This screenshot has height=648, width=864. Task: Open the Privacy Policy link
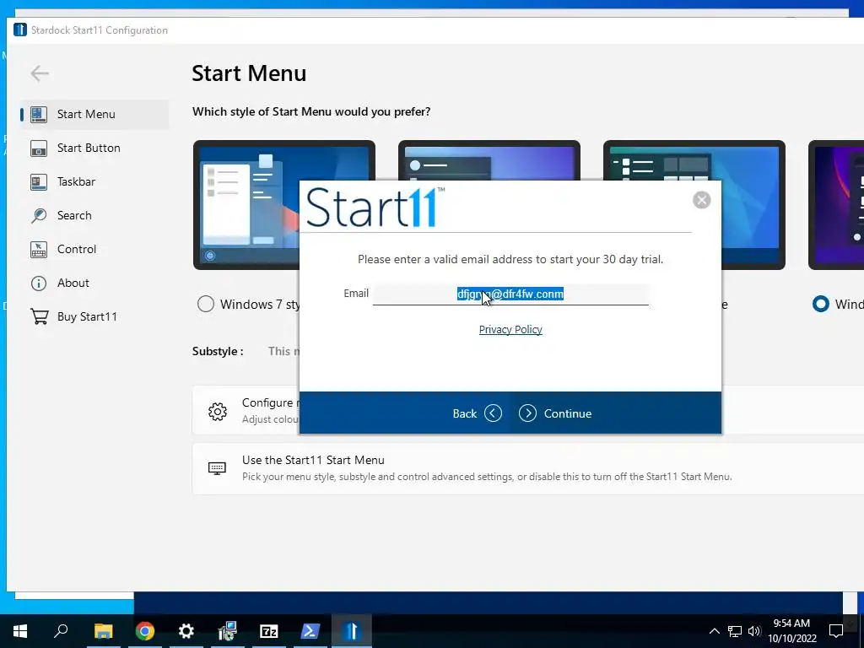510,330
